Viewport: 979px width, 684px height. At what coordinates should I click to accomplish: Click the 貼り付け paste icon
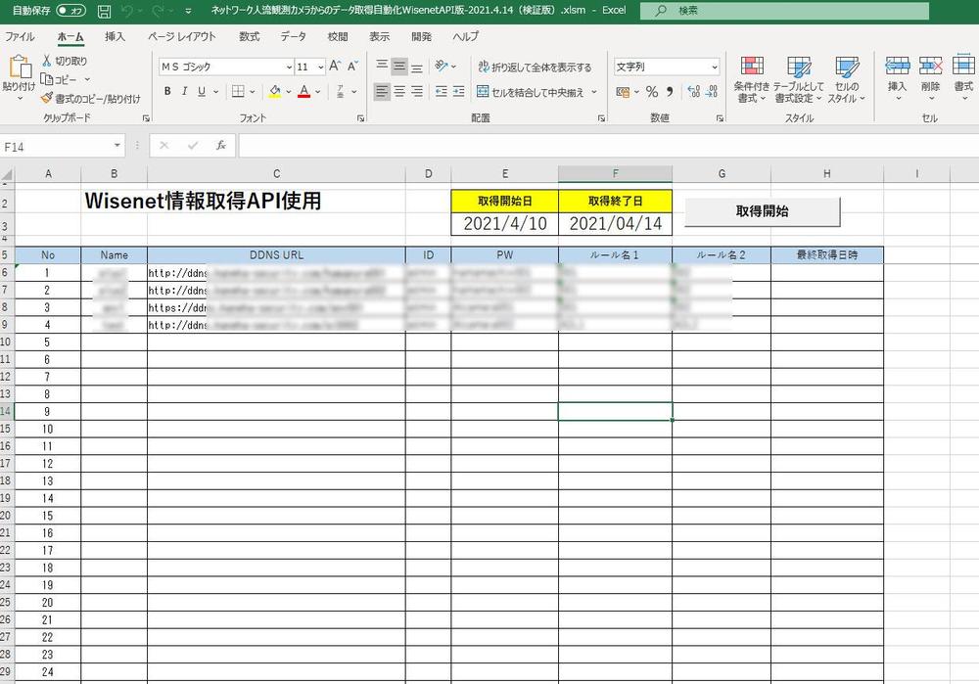coord(19,67)
